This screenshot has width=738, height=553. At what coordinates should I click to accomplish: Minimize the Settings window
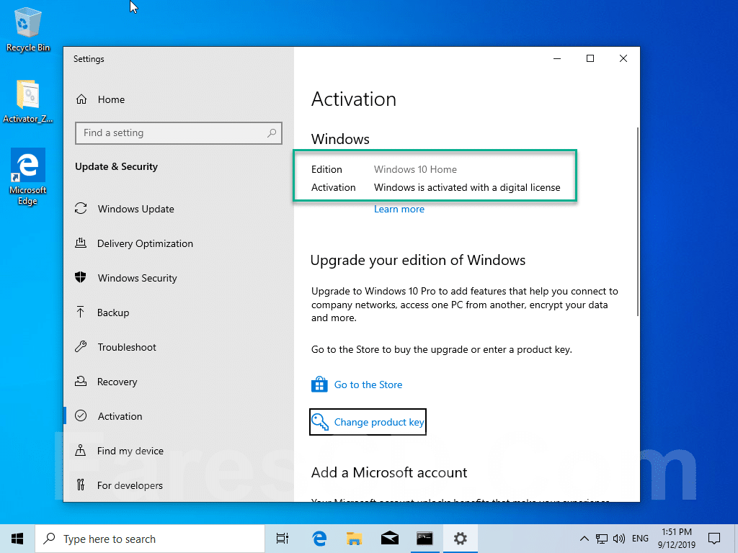tap(557, 58)
